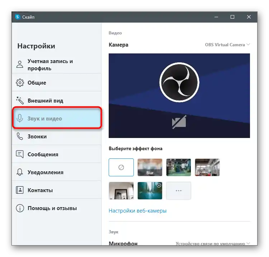Open the Контакты settings section
This screenshot has width=269, height=257.
57,190
